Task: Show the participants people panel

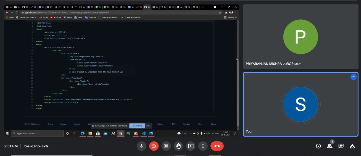Action: (330, 146)
